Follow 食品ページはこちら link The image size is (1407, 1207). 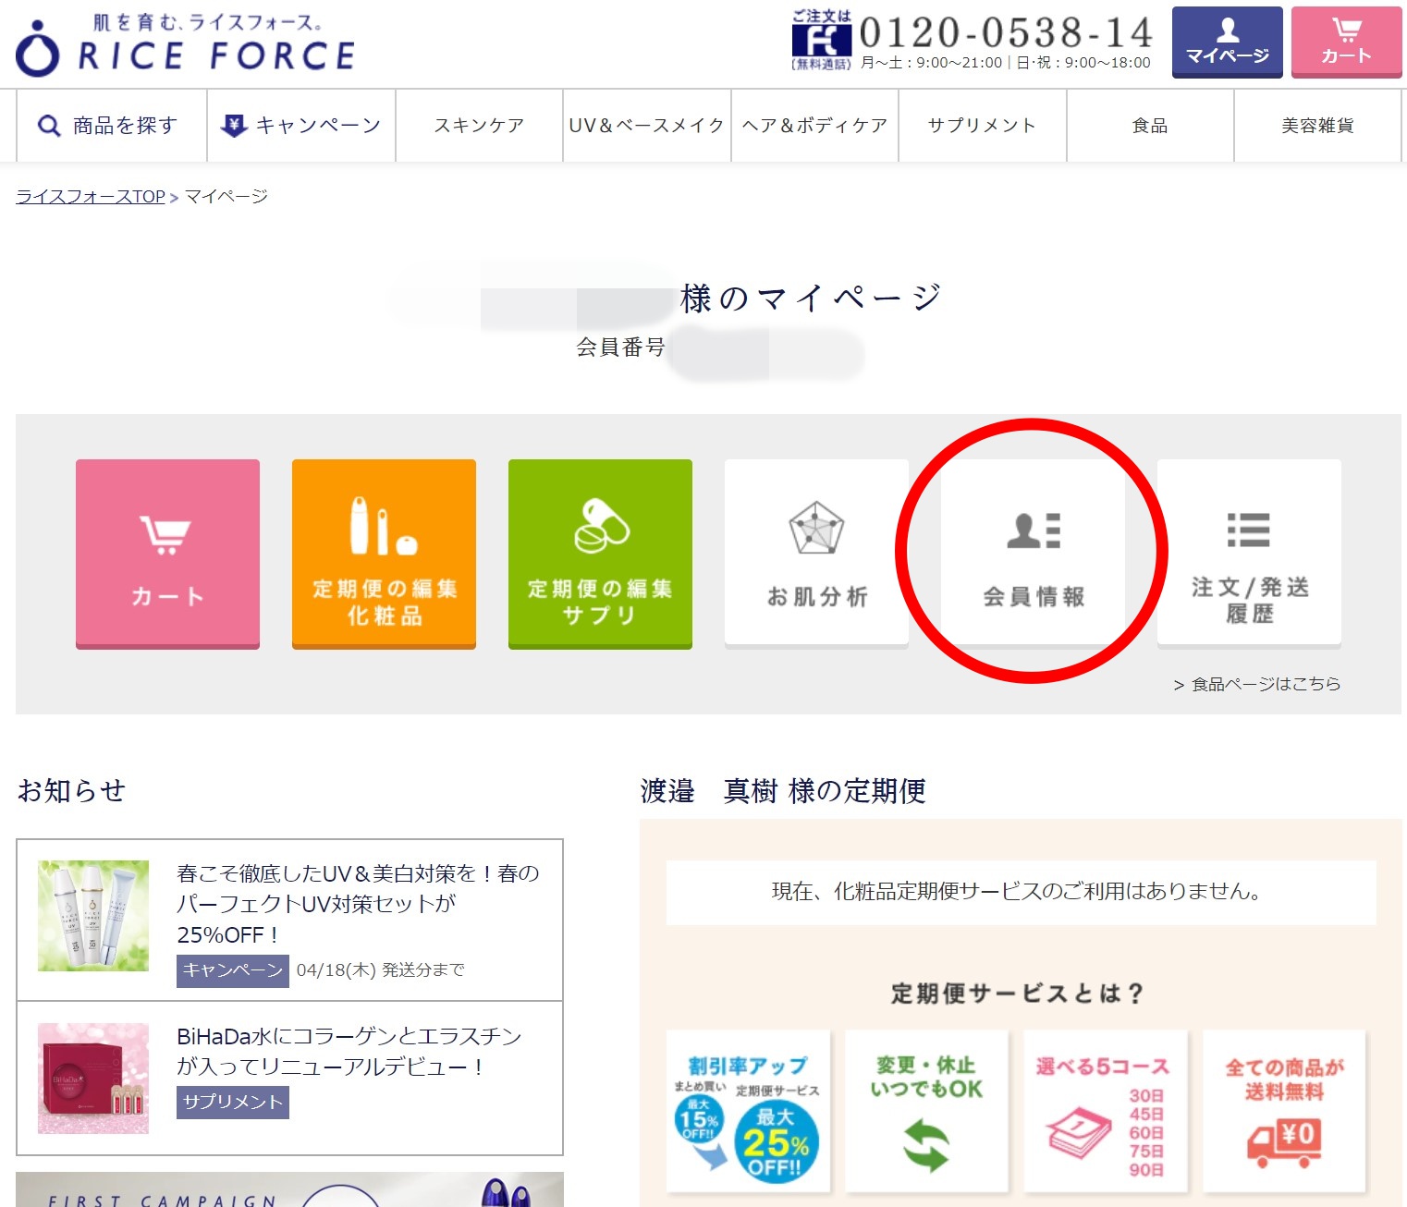(1264, 684)
